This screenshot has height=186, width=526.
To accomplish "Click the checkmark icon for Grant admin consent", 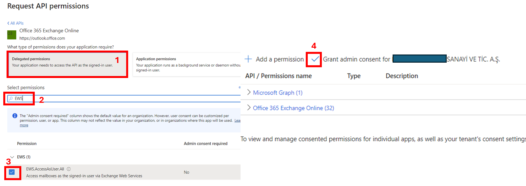I will point(315,59).
